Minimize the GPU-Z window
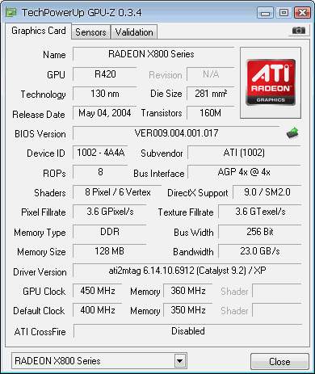Image resolution: width=315 pixels, height=374 pixels. point(265,13)
